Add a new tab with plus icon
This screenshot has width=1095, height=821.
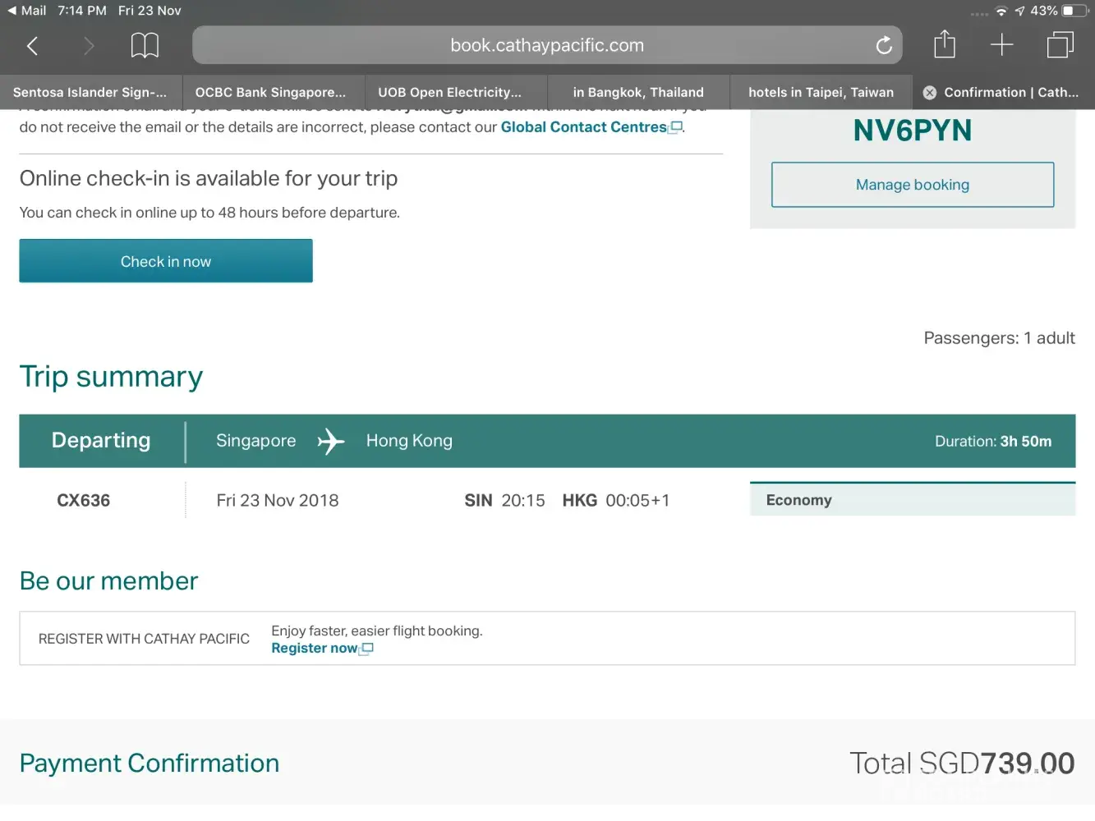[1001, 45]
